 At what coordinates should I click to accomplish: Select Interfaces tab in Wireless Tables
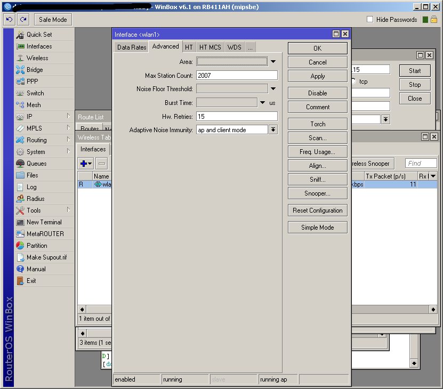pyautogui.click(x=93, y=149)
